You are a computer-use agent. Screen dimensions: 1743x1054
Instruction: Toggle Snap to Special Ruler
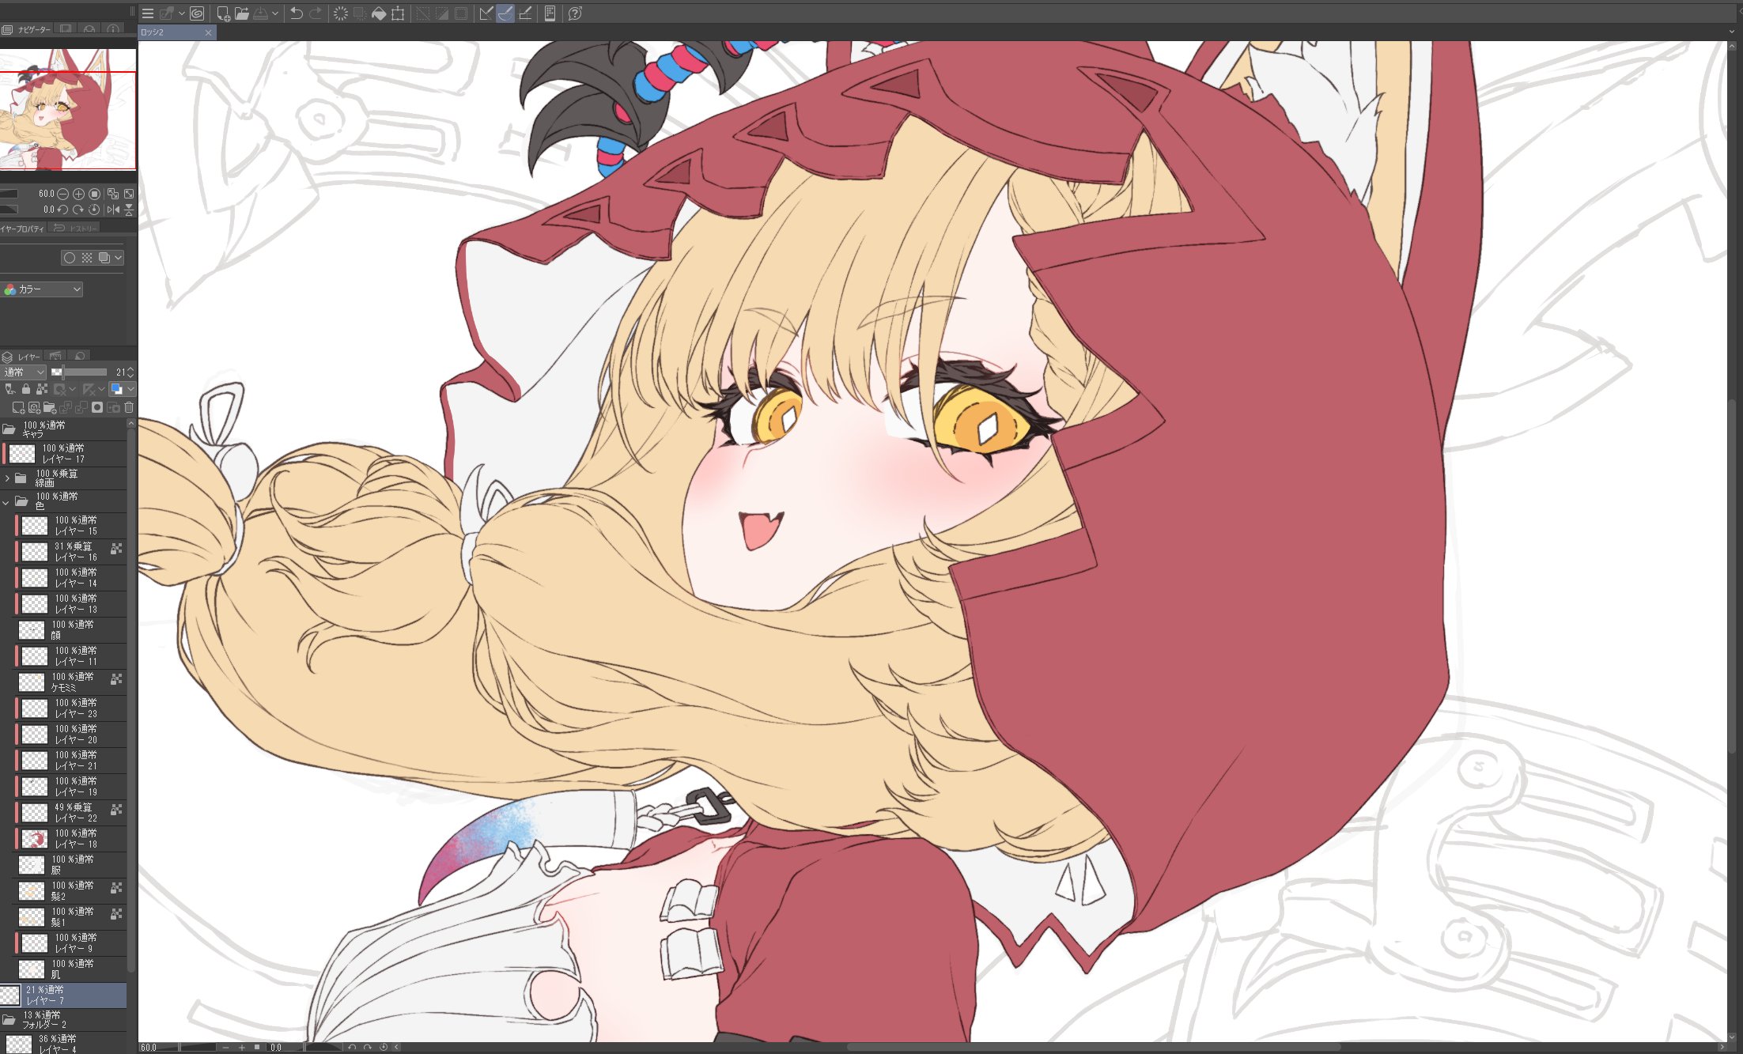[505, 13]
